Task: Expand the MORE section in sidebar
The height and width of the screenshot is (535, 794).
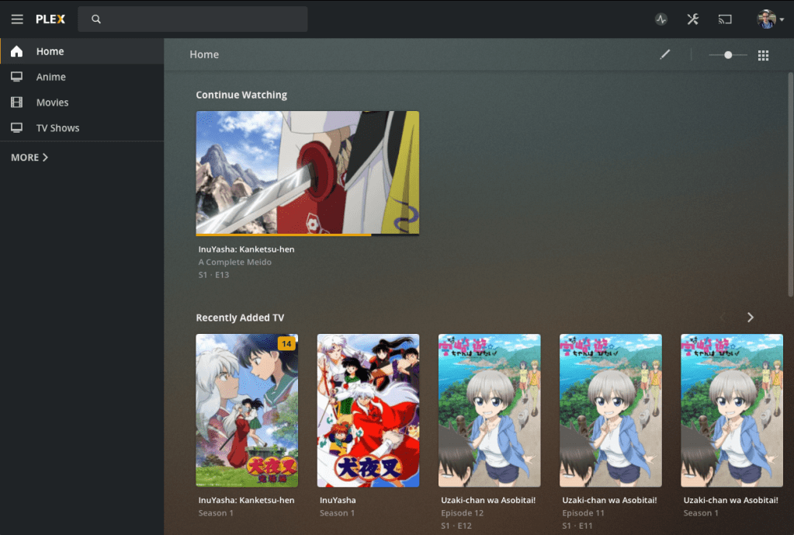Action: [29, 157]
